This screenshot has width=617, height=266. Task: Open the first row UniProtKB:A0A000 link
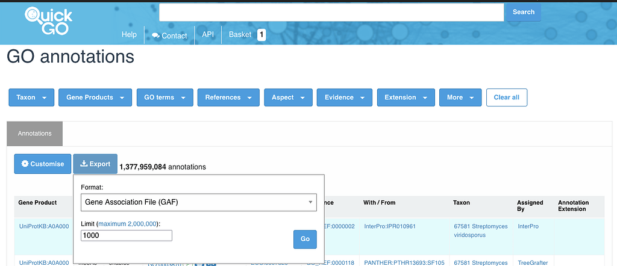[44, 226]
